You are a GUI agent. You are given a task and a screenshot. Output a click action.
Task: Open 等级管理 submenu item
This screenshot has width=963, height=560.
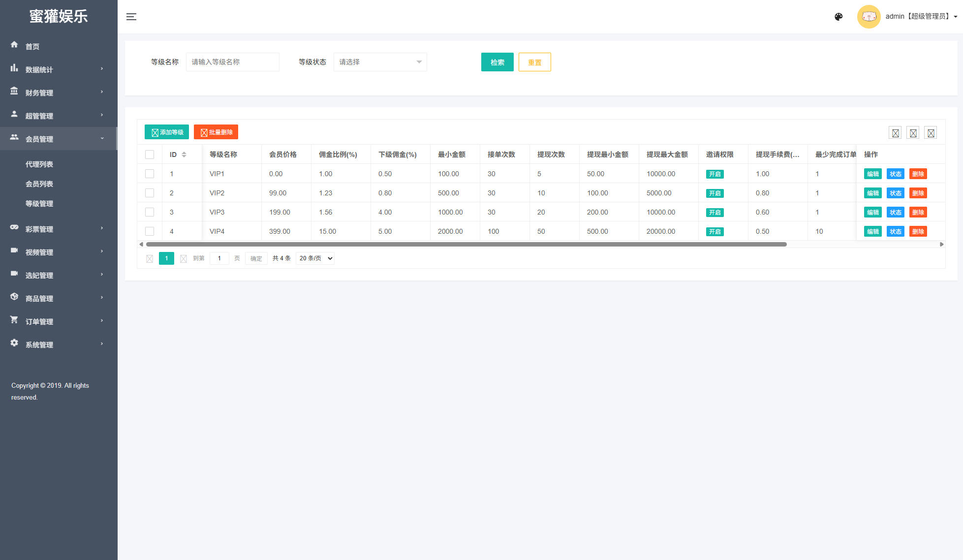[x=39, y=204]
